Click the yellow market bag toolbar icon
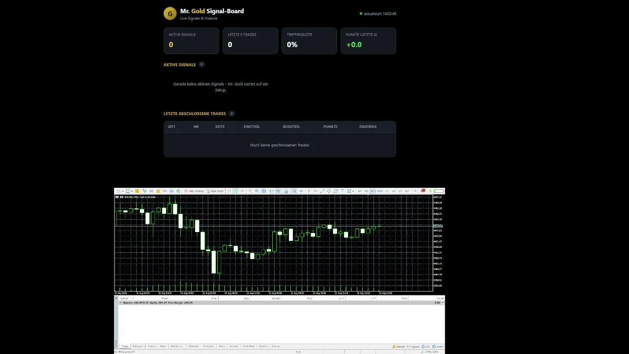This screenshot has width=629, height=354. (158, 191)
